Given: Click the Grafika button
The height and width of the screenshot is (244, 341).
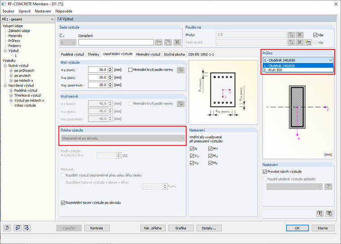Looking at the screenshot, I should coord(181,228).
